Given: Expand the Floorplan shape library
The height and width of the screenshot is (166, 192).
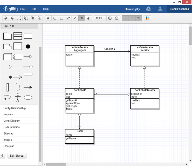Looking at the screenshot, I should tap(19, 146).
